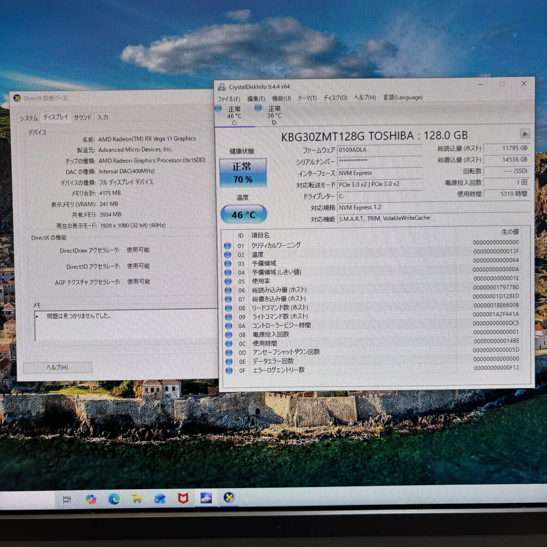This screenshot has width=547, height=547.
Task: Open the ディスク(D) menu
Action: [x=335, y=98]
